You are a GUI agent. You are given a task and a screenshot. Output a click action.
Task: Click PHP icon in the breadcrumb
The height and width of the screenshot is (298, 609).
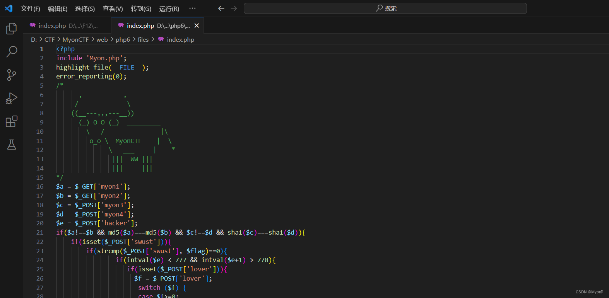(161, 39)
